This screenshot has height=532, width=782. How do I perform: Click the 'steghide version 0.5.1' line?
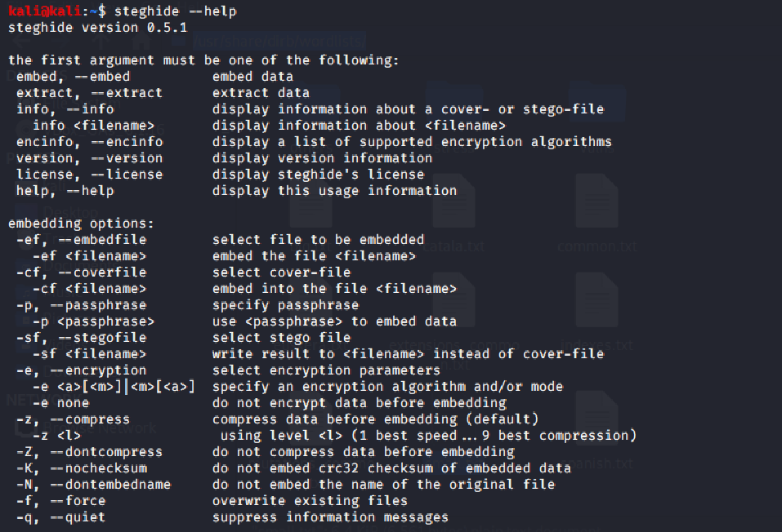[x=97, y=28]
